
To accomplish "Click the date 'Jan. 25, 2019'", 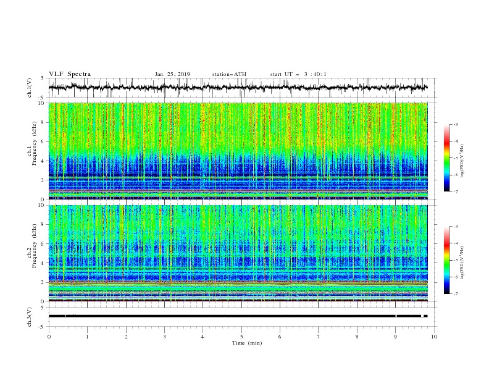I will (x=172, y=74).
